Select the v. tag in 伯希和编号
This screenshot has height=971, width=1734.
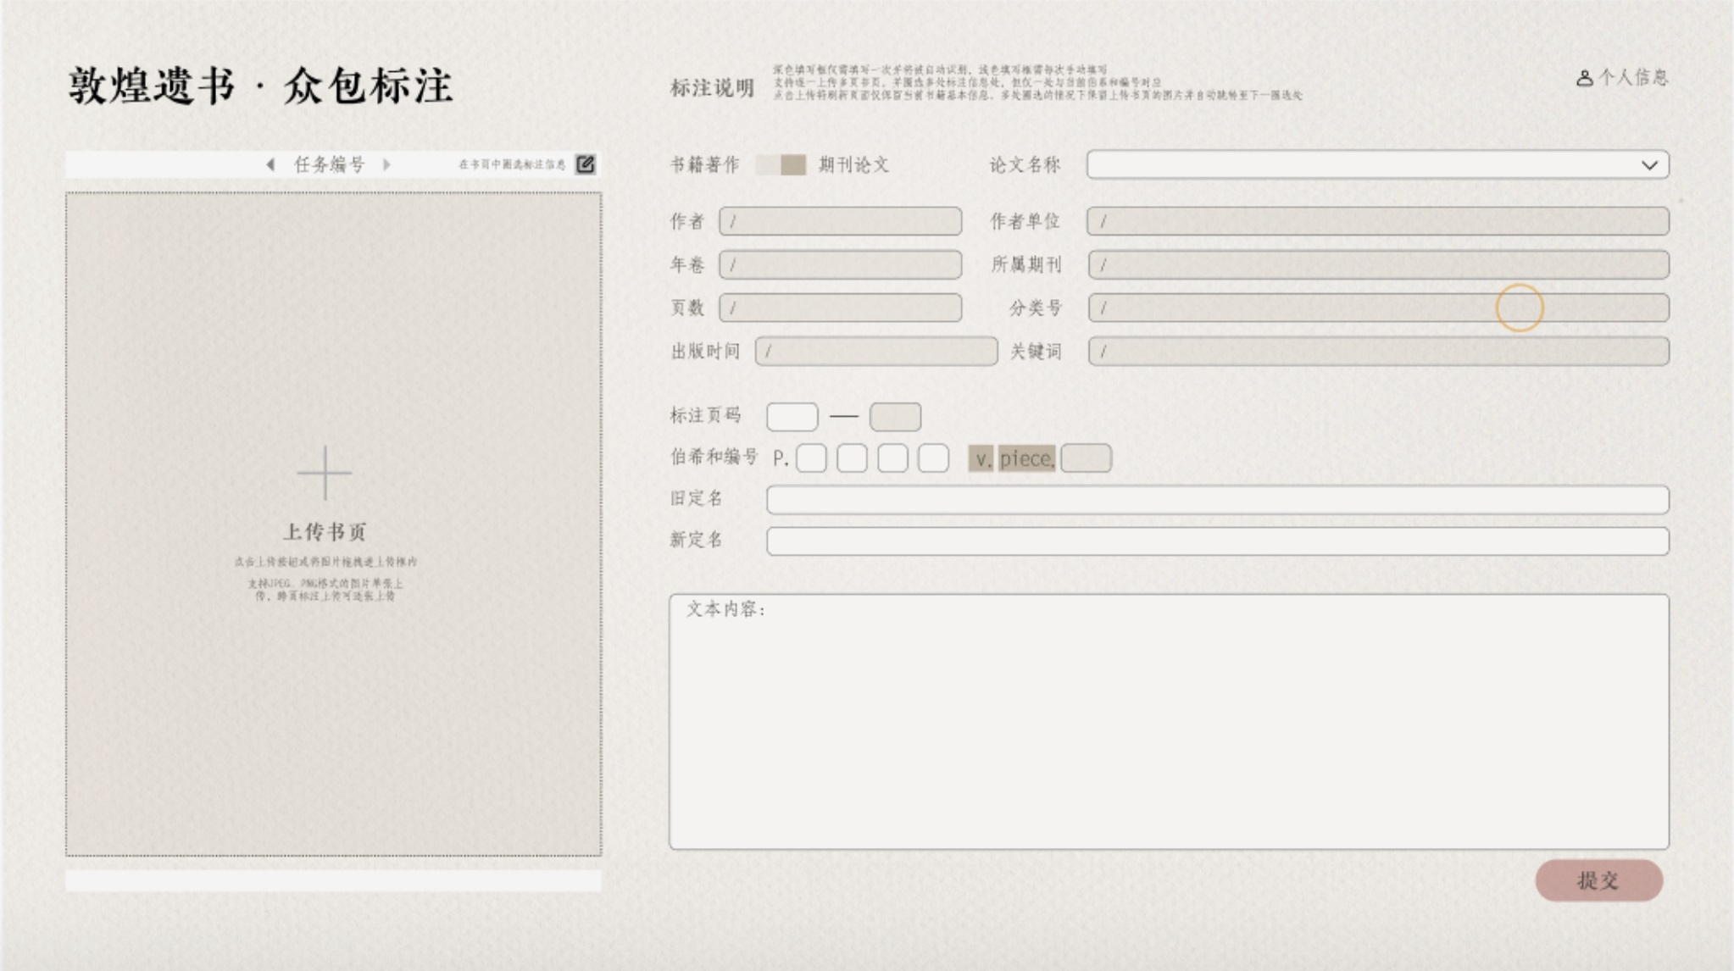click(981, 458)
